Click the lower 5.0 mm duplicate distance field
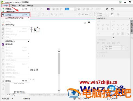This screenshot has width=133, height=101. (x=101, y=15)
